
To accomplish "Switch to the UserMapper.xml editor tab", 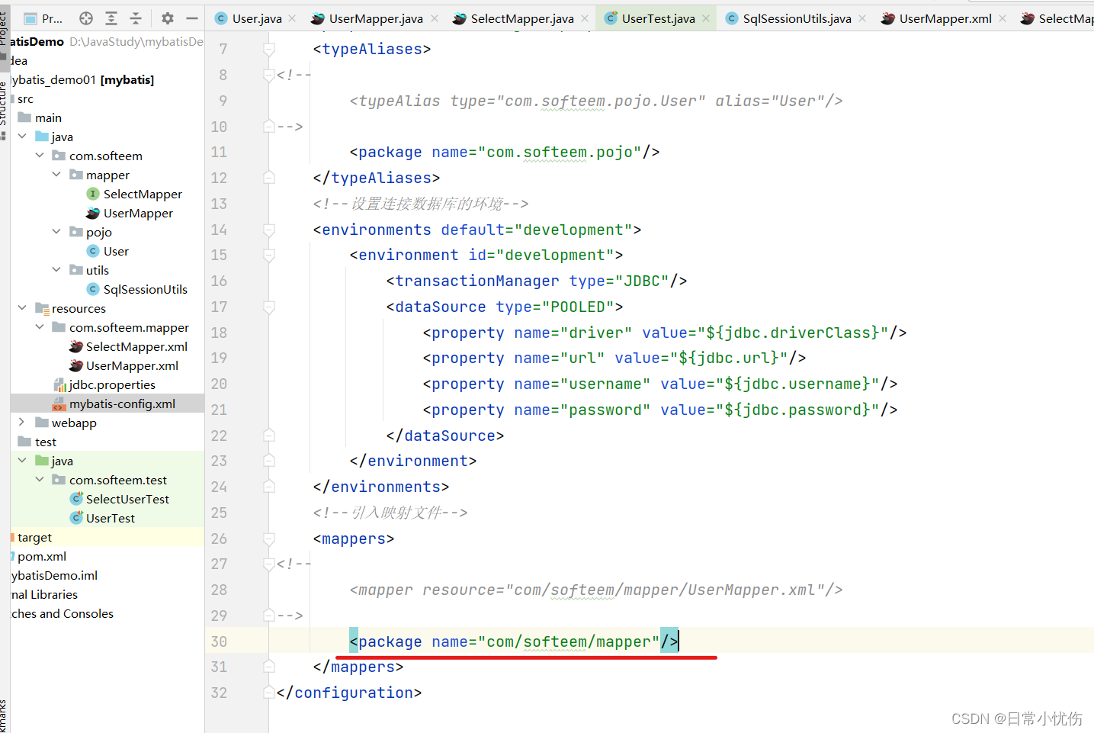I will coord(945,18).
